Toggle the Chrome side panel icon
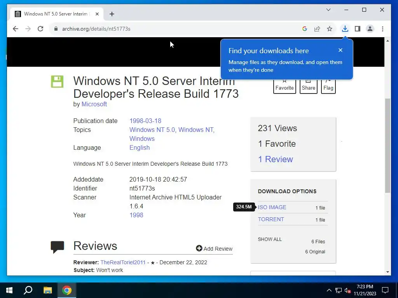Image resolution: width=398 pixels, height=298 pixels. pos(358,29)
